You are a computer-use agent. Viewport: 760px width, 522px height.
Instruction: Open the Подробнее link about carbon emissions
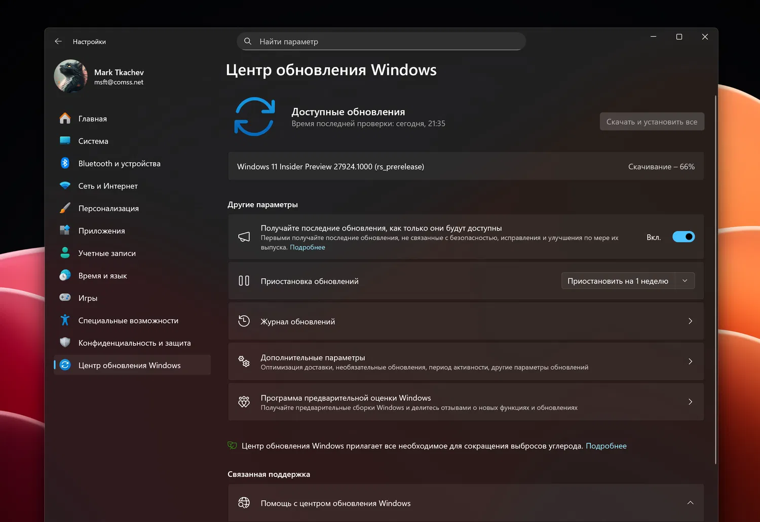pos(606,445)
